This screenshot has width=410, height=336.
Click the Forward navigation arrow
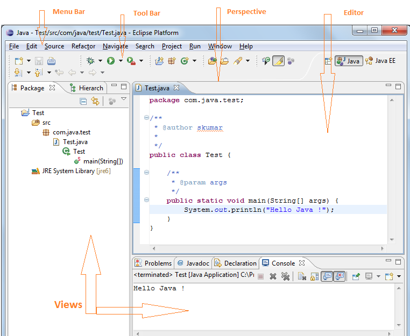coord(93,73)
